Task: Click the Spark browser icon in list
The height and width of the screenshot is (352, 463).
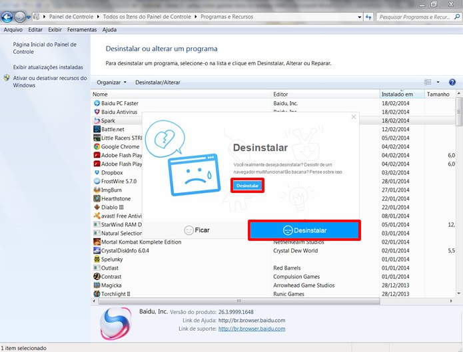Action: click(97, 120)
